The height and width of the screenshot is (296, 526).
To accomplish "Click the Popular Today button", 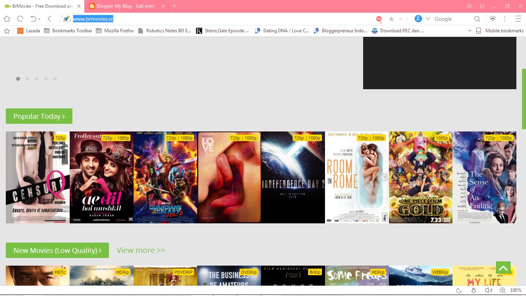I will [x=39, y=116].
